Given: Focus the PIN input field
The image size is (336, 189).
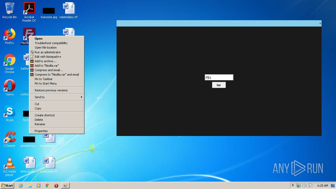Looking at the screenshot, I should (219, 77).
